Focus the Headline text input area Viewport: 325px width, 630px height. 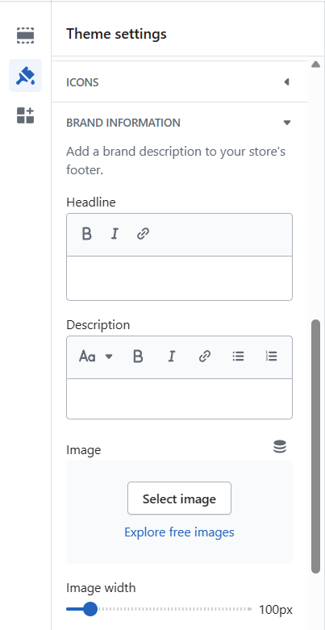click(x=179, y=278)
